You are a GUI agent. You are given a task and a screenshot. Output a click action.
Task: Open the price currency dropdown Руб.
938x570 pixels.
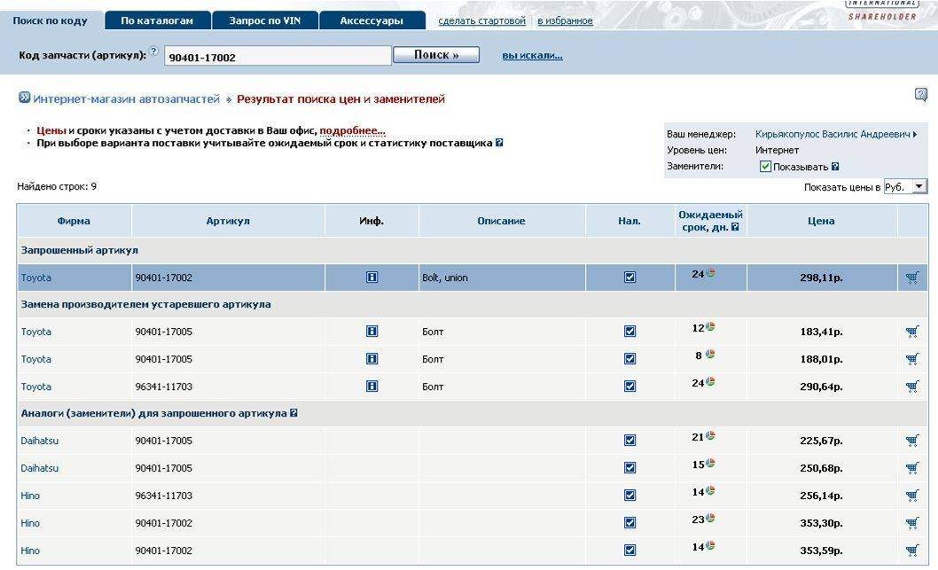905,187
